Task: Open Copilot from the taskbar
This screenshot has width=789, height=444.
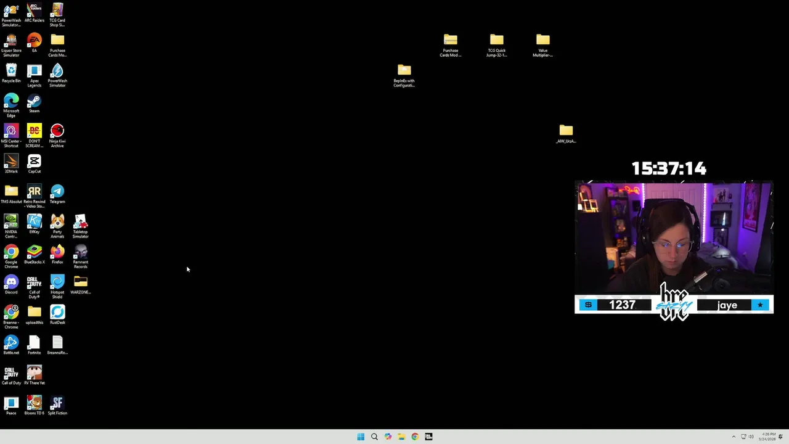Action: [388, 437]
